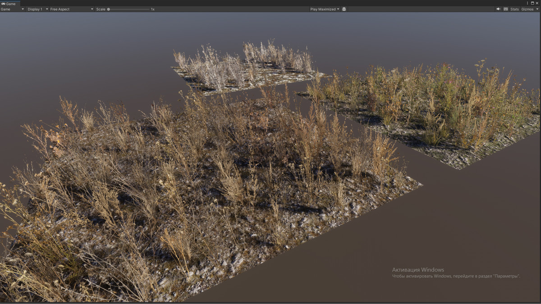Screen dimensions: 541x304
Task: Mute audio with the speaker icon
Action: tap(498, 9)
